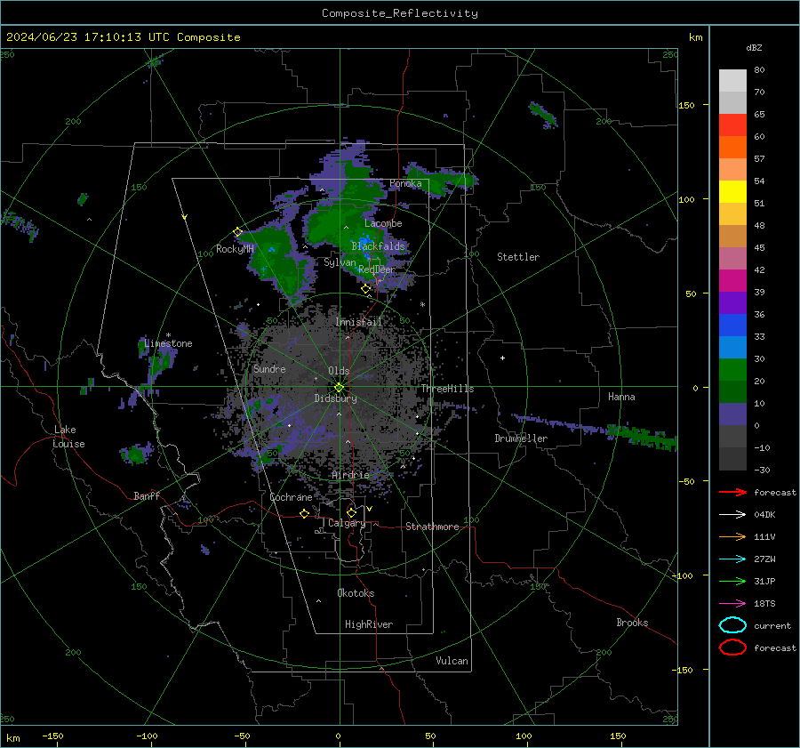Click the Ponoka city label

405,183
